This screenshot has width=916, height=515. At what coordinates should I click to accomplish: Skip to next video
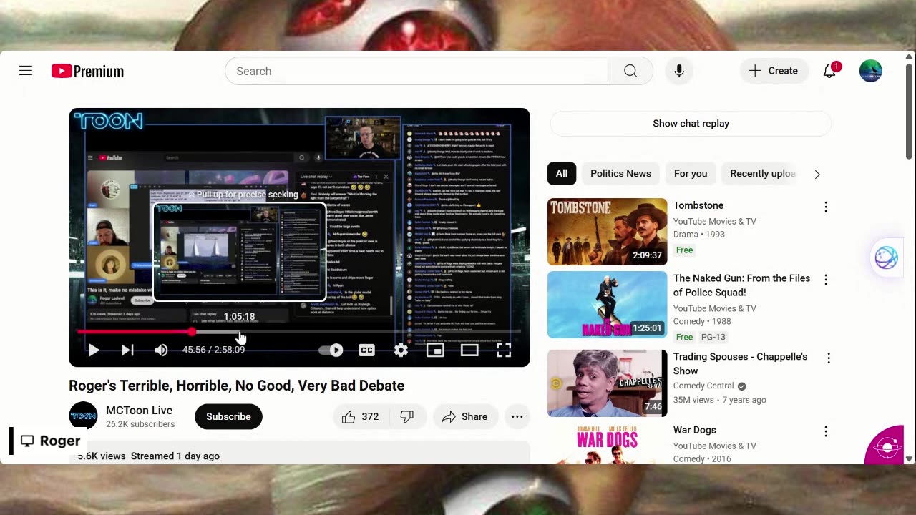point(127,350)
